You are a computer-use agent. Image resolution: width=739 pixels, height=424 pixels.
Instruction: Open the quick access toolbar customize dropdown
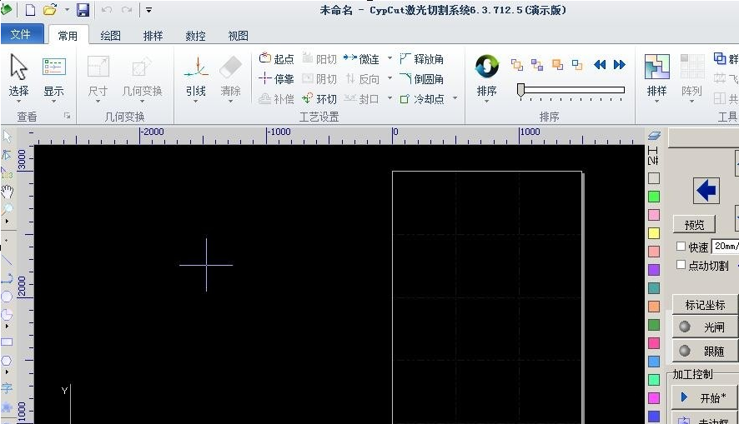(x=148, y=10)
